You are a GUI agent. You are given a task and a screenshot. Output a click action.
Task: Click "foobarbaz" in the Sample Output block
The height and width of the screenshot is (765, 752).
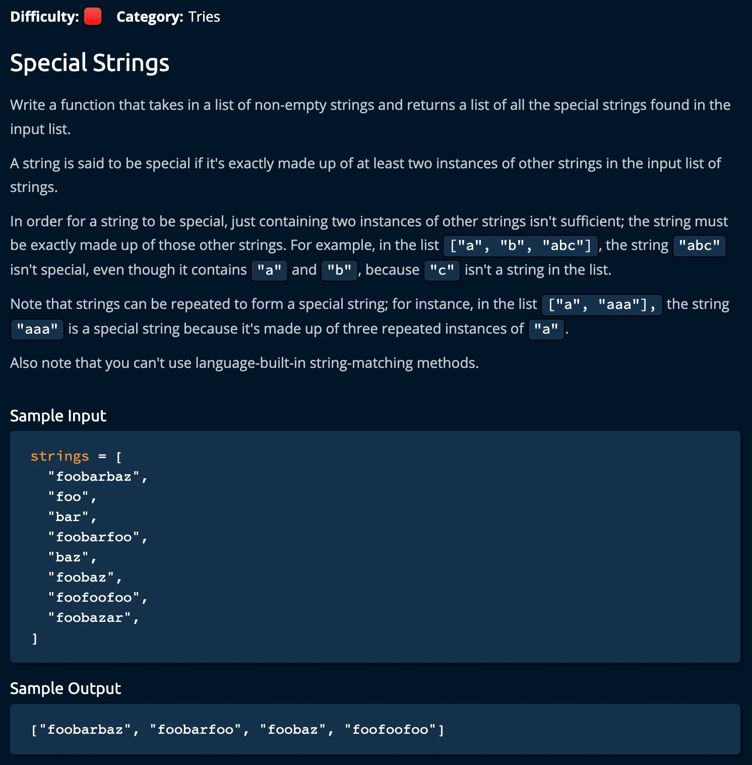coord(85,730)
